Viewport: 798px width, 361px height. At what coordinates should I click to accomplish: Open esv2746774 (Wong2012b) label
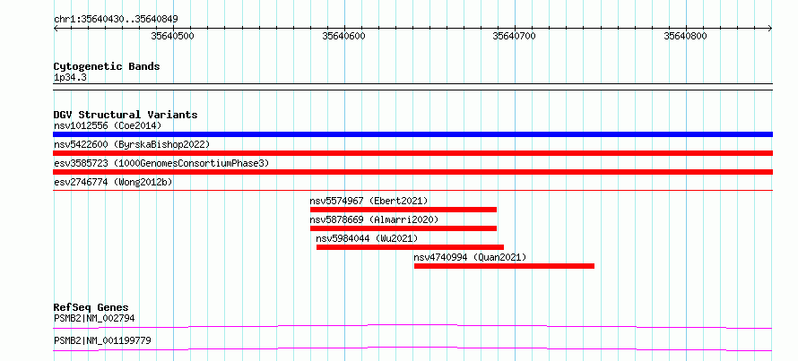(x=113, y=182)
